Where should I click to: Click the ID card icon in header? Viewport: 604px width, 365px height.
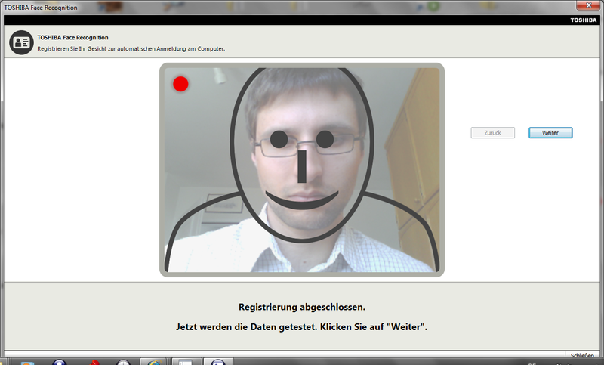(21, 42)
